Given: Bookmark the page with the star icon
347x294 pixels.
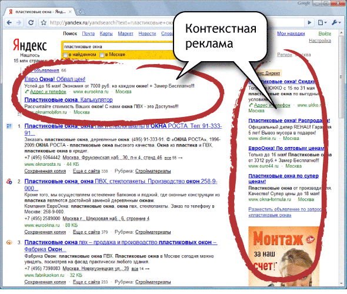Looking at the screenshot, I should coord(44,22).
